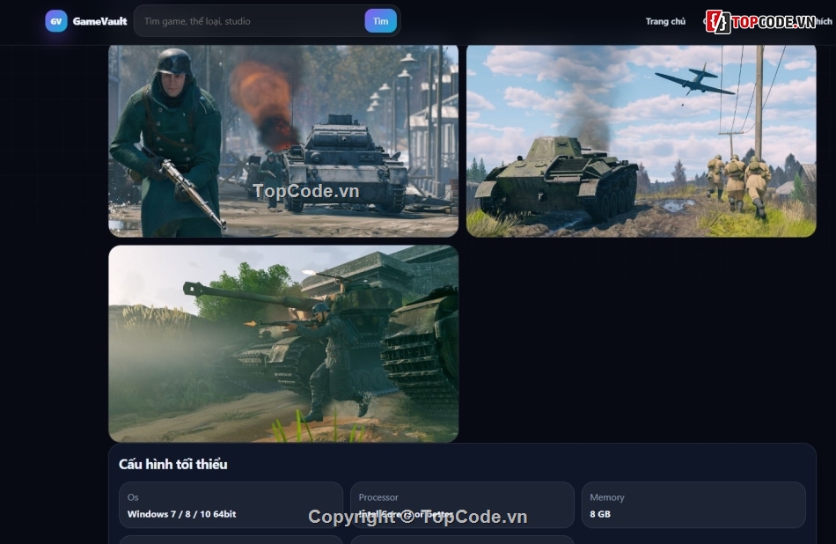Select the Windows 7 / 8 / 10 64bit value
Viewport: 836px width, 544px height.
click(181, 514)
